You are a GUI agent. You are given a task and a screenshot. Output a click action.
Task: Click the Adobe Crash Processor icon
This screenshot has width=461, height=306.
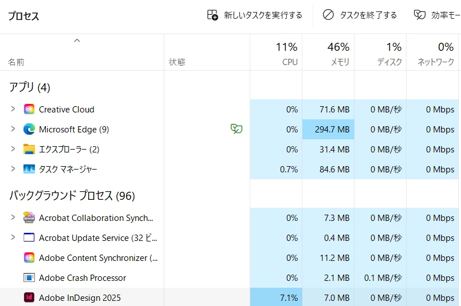click(29, 277)
